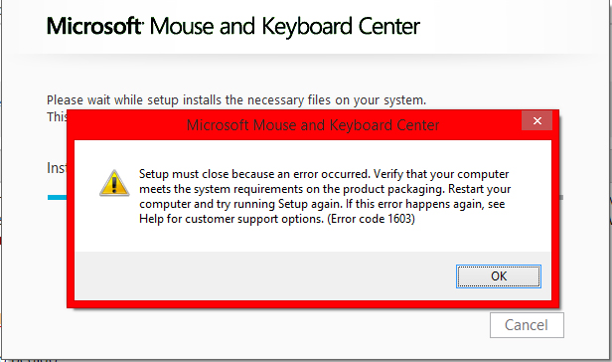Click the gray footer area beside OK
Image resolution: width=612 pixels, height=362 pixels.
click(265, 276)
